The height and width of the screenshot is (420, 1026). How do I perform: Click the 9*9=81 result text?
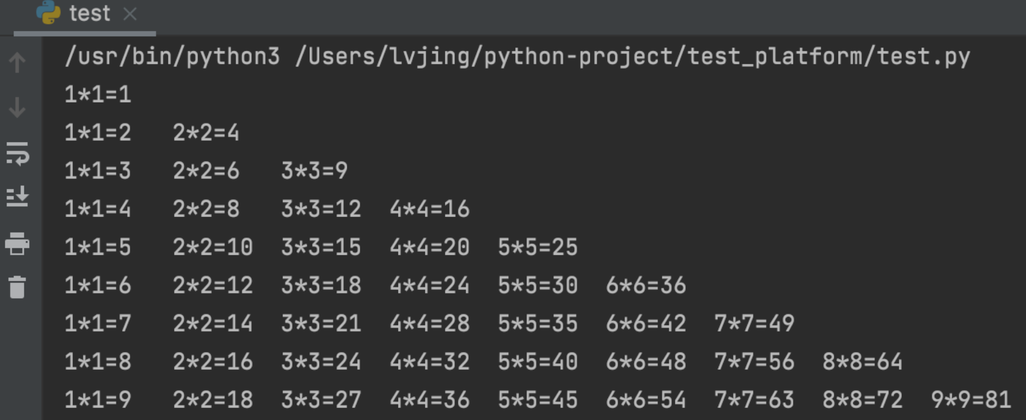970,400
